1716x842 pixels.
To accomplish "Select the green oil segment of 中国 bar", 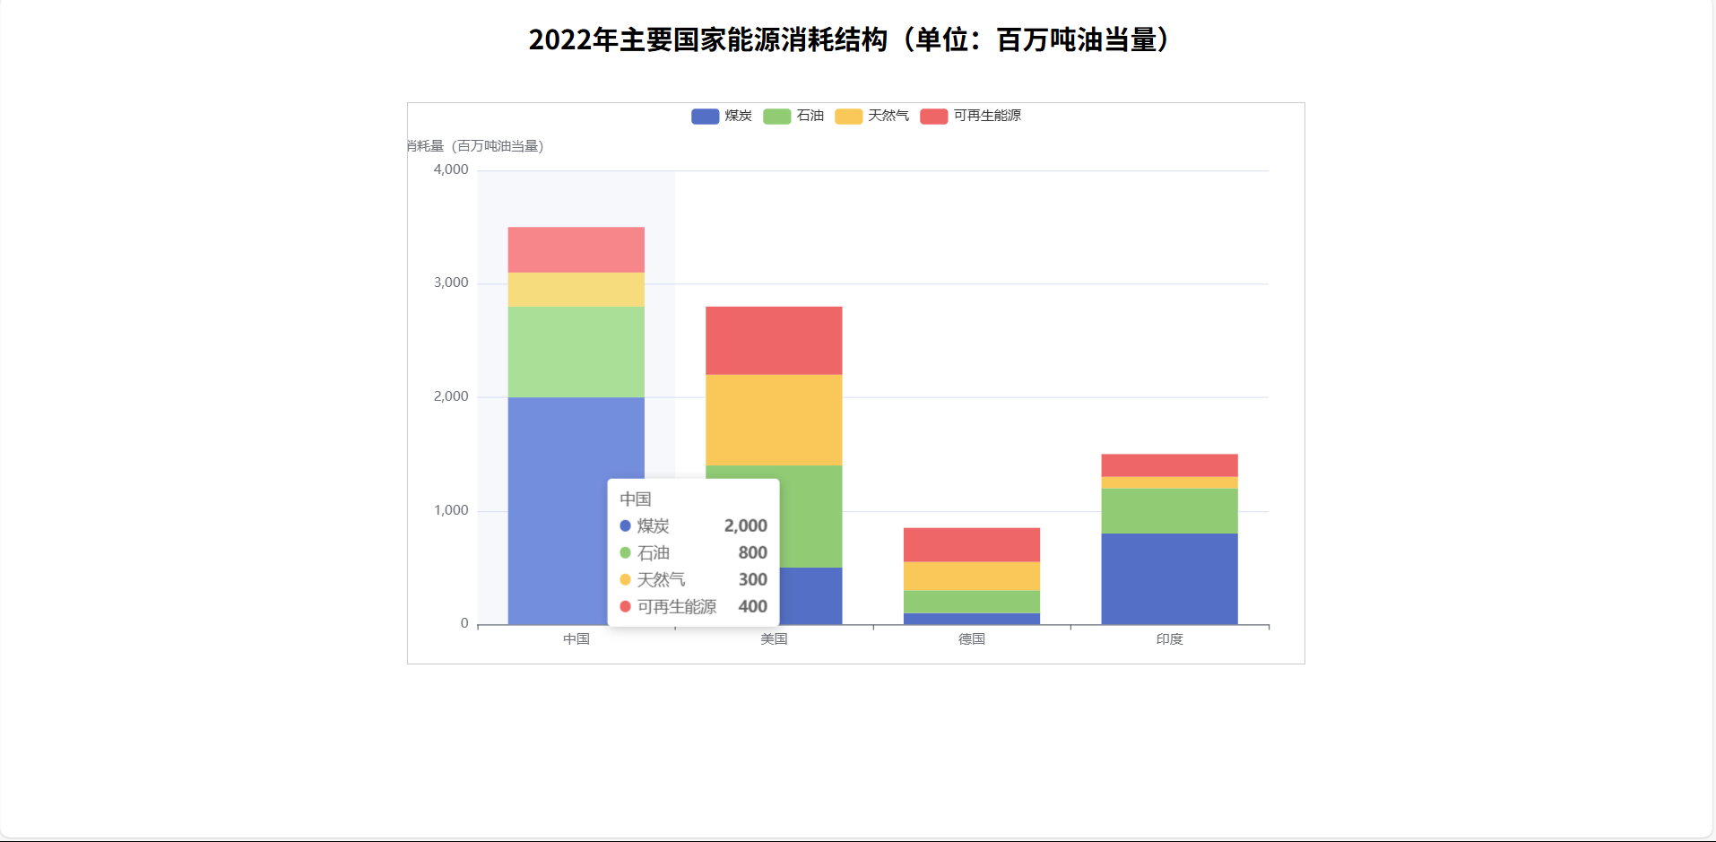I will (576, 352).
